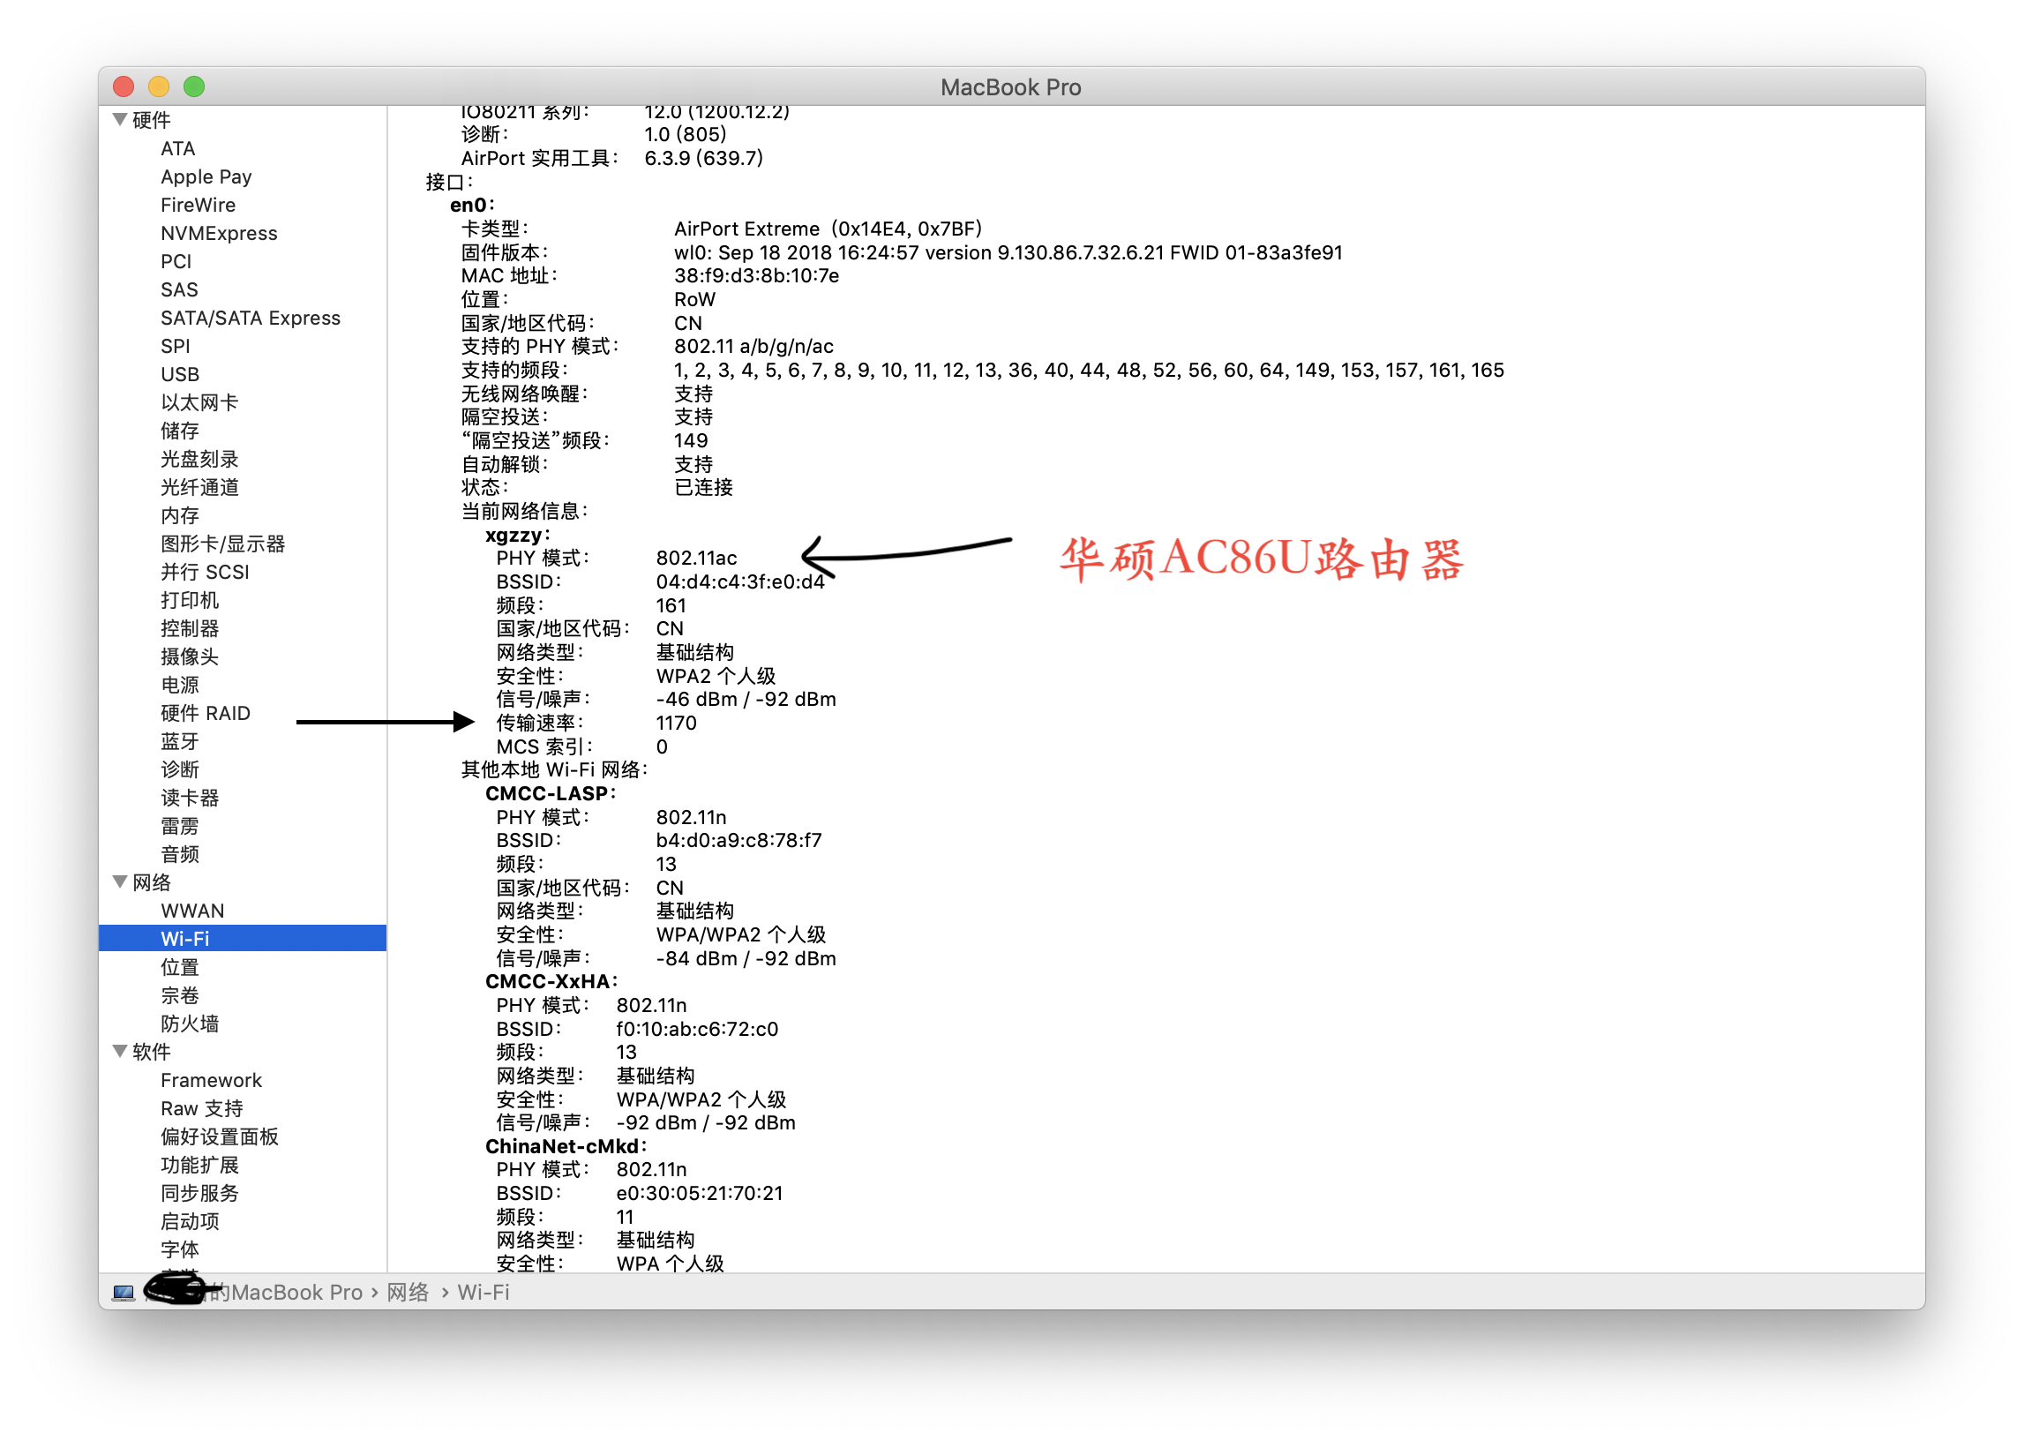Click the MAC address value text
The width and height of the screenshot is (2024, 1440).
click(x=756, y=276)
